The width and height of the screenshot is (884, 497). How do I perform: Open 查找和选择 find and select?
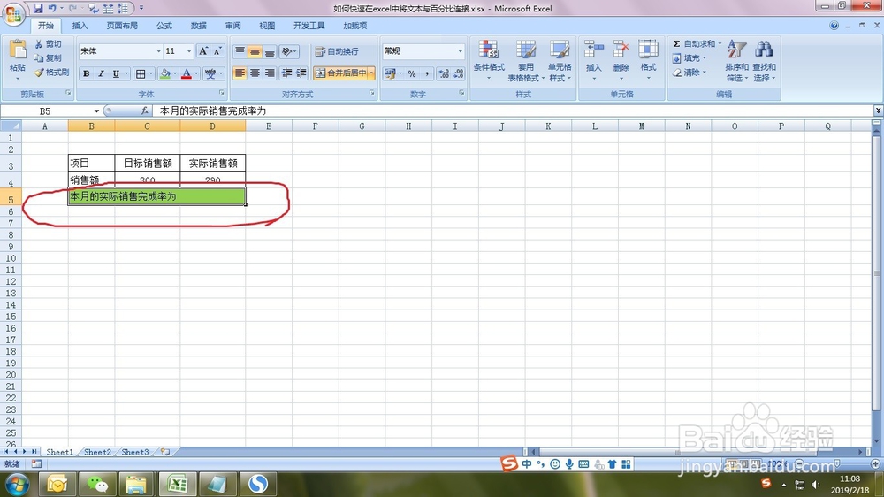point(765,60)
